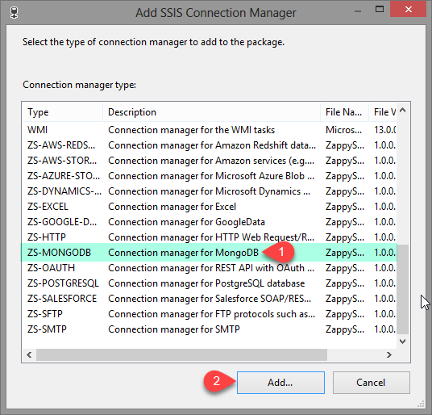Viewport: 432px width, 415px height.
Task: Select the ZS-AZURE-STO... Blob row
Action: (209, 176)
